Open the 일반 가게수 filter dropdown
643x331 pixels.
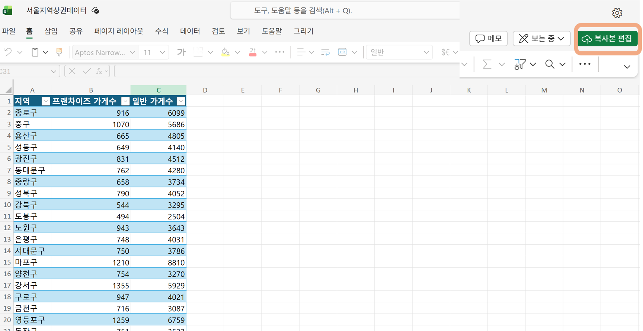pyautogui.click(x=181, y=101)
